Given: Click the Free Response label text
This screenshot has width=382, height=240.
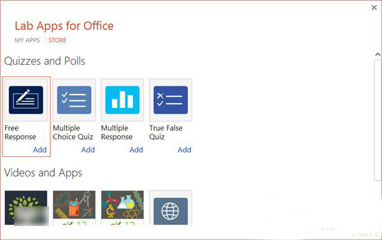Looking at the screenshot, I should [x=20, y=133].
